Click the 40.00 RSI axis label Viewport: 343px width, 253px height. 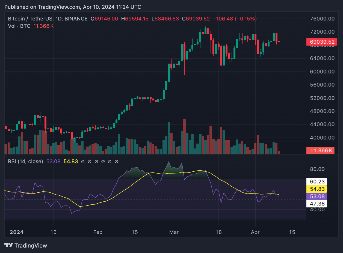318,209
